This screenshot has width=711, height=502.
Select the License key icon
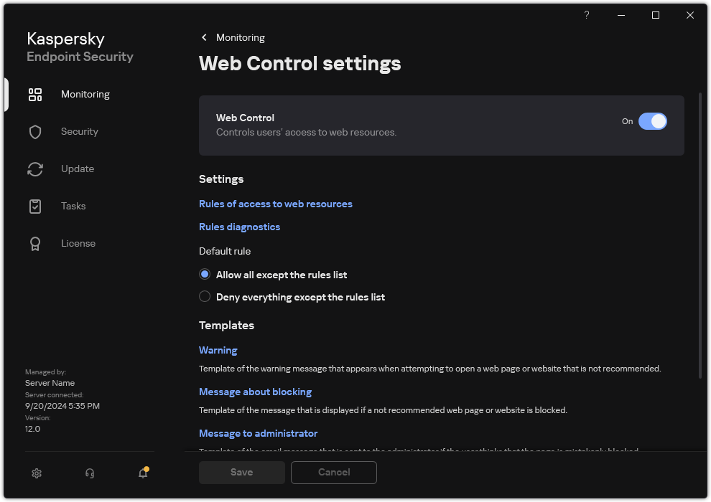(34, 243)
